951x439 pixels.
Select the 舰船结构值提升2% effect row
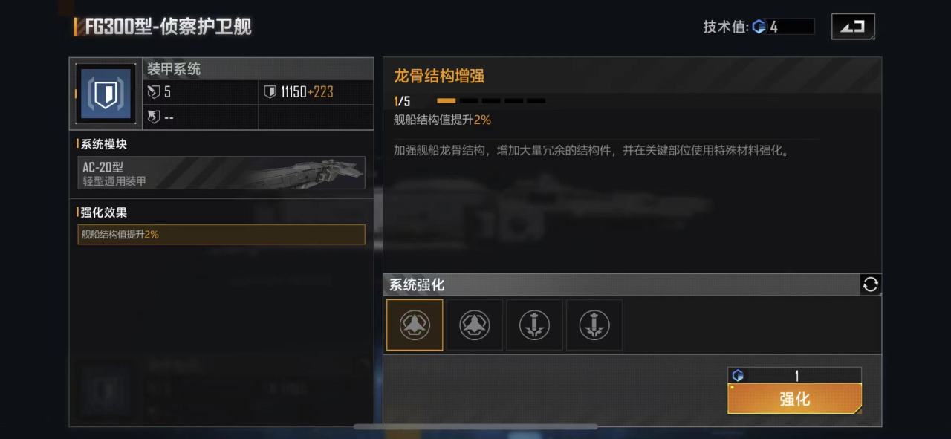(x=221, y=234)
